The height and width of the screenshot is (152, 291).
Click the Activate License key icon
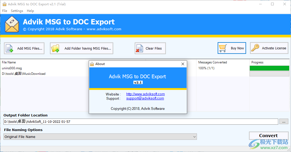point(255,48)
